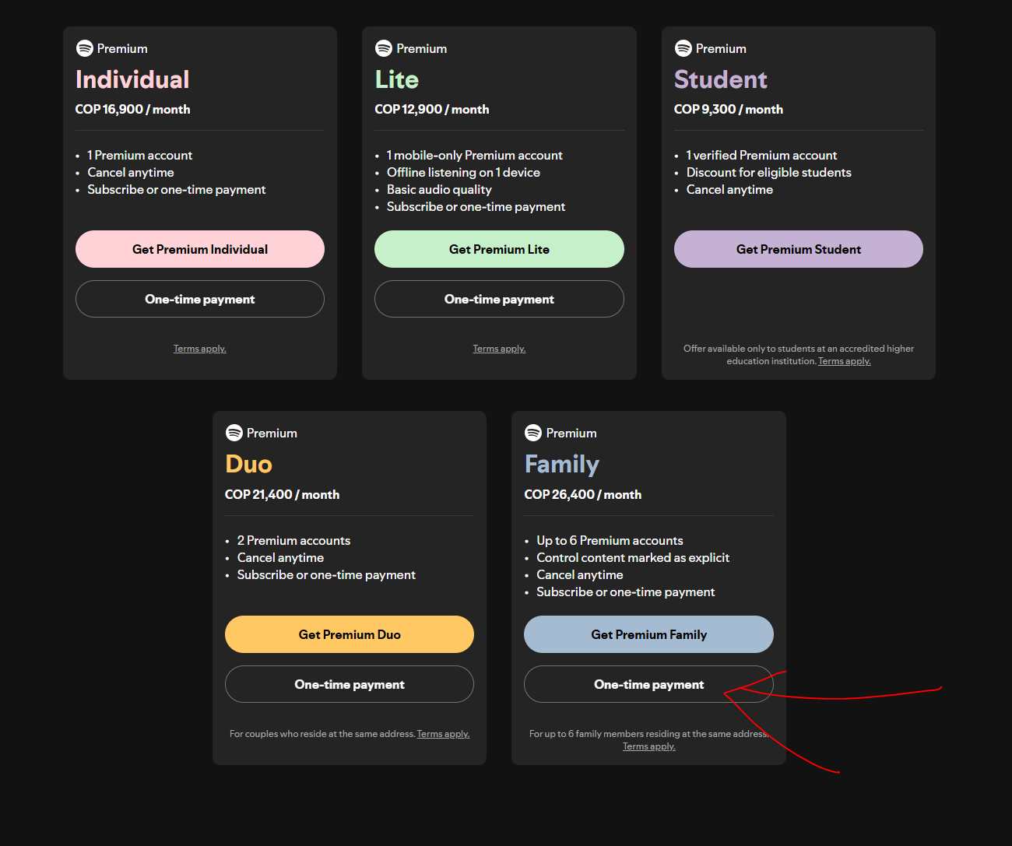Click 'Subscribe or one-time payment' on Lite card
This screenshot has height=846, width=1012.
476,207
